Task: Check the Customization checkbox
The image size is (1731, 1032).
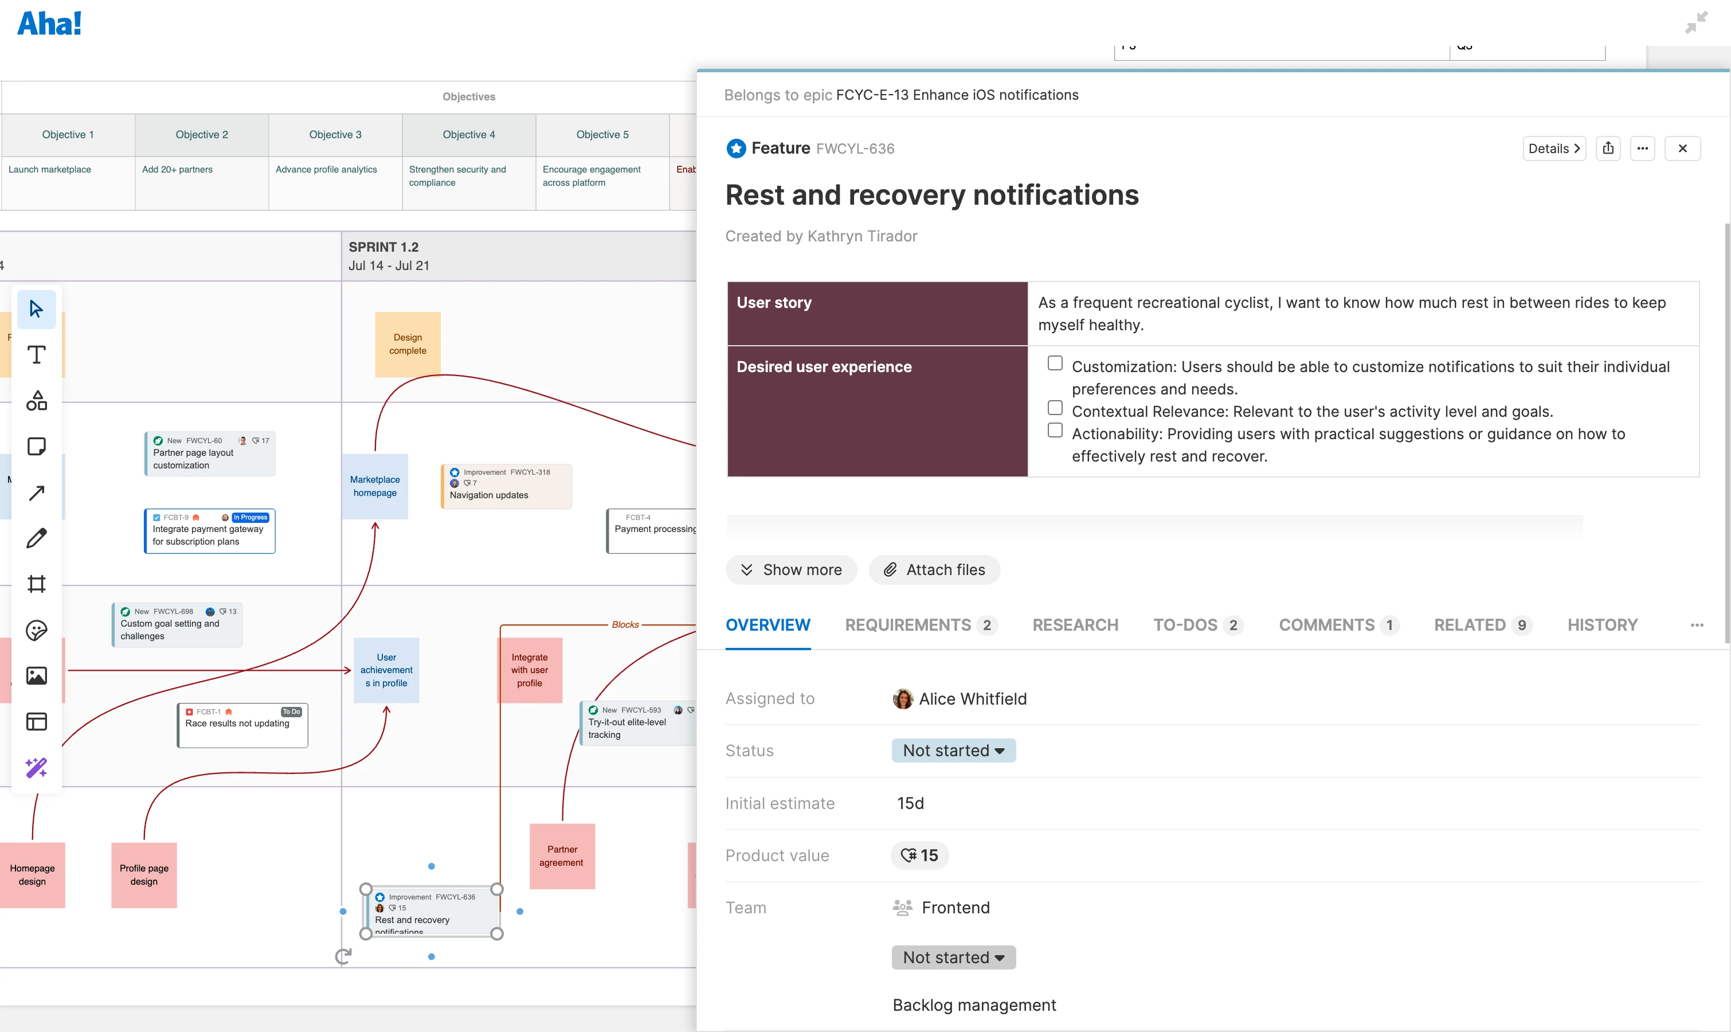Action: (1055, 363)
